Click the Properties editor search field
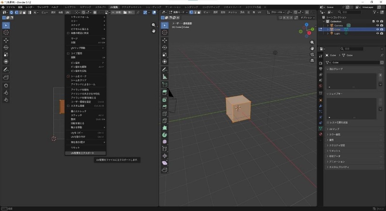Screen dimensions: 386x211 click(x=351, y=49)
